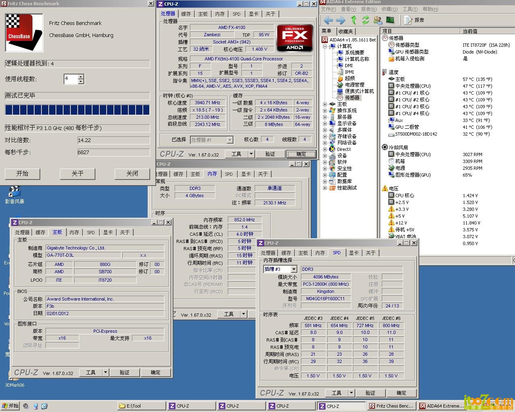Click the AIDA64 报告 report toolbar button
Screen dimensions: 515x412
(x=414, y=20)
